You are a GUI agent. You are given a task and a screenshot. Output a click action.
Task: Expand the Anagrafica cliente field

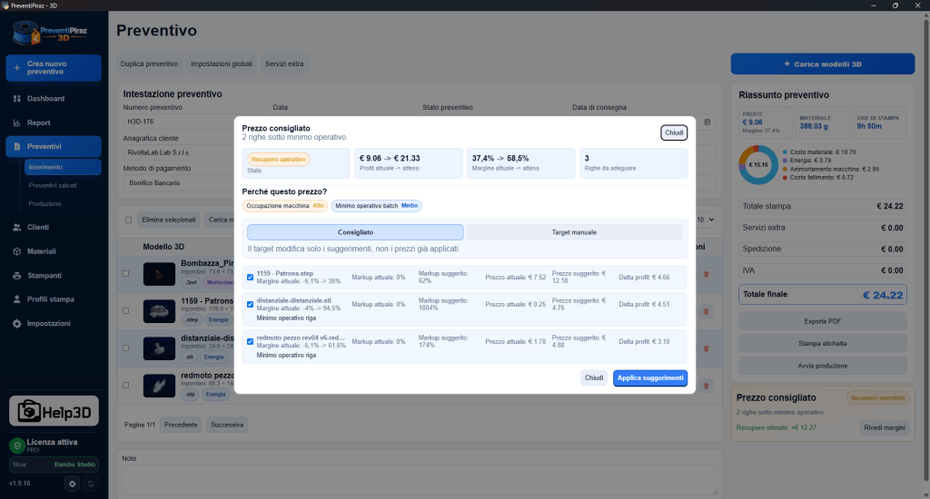(180, 152)
